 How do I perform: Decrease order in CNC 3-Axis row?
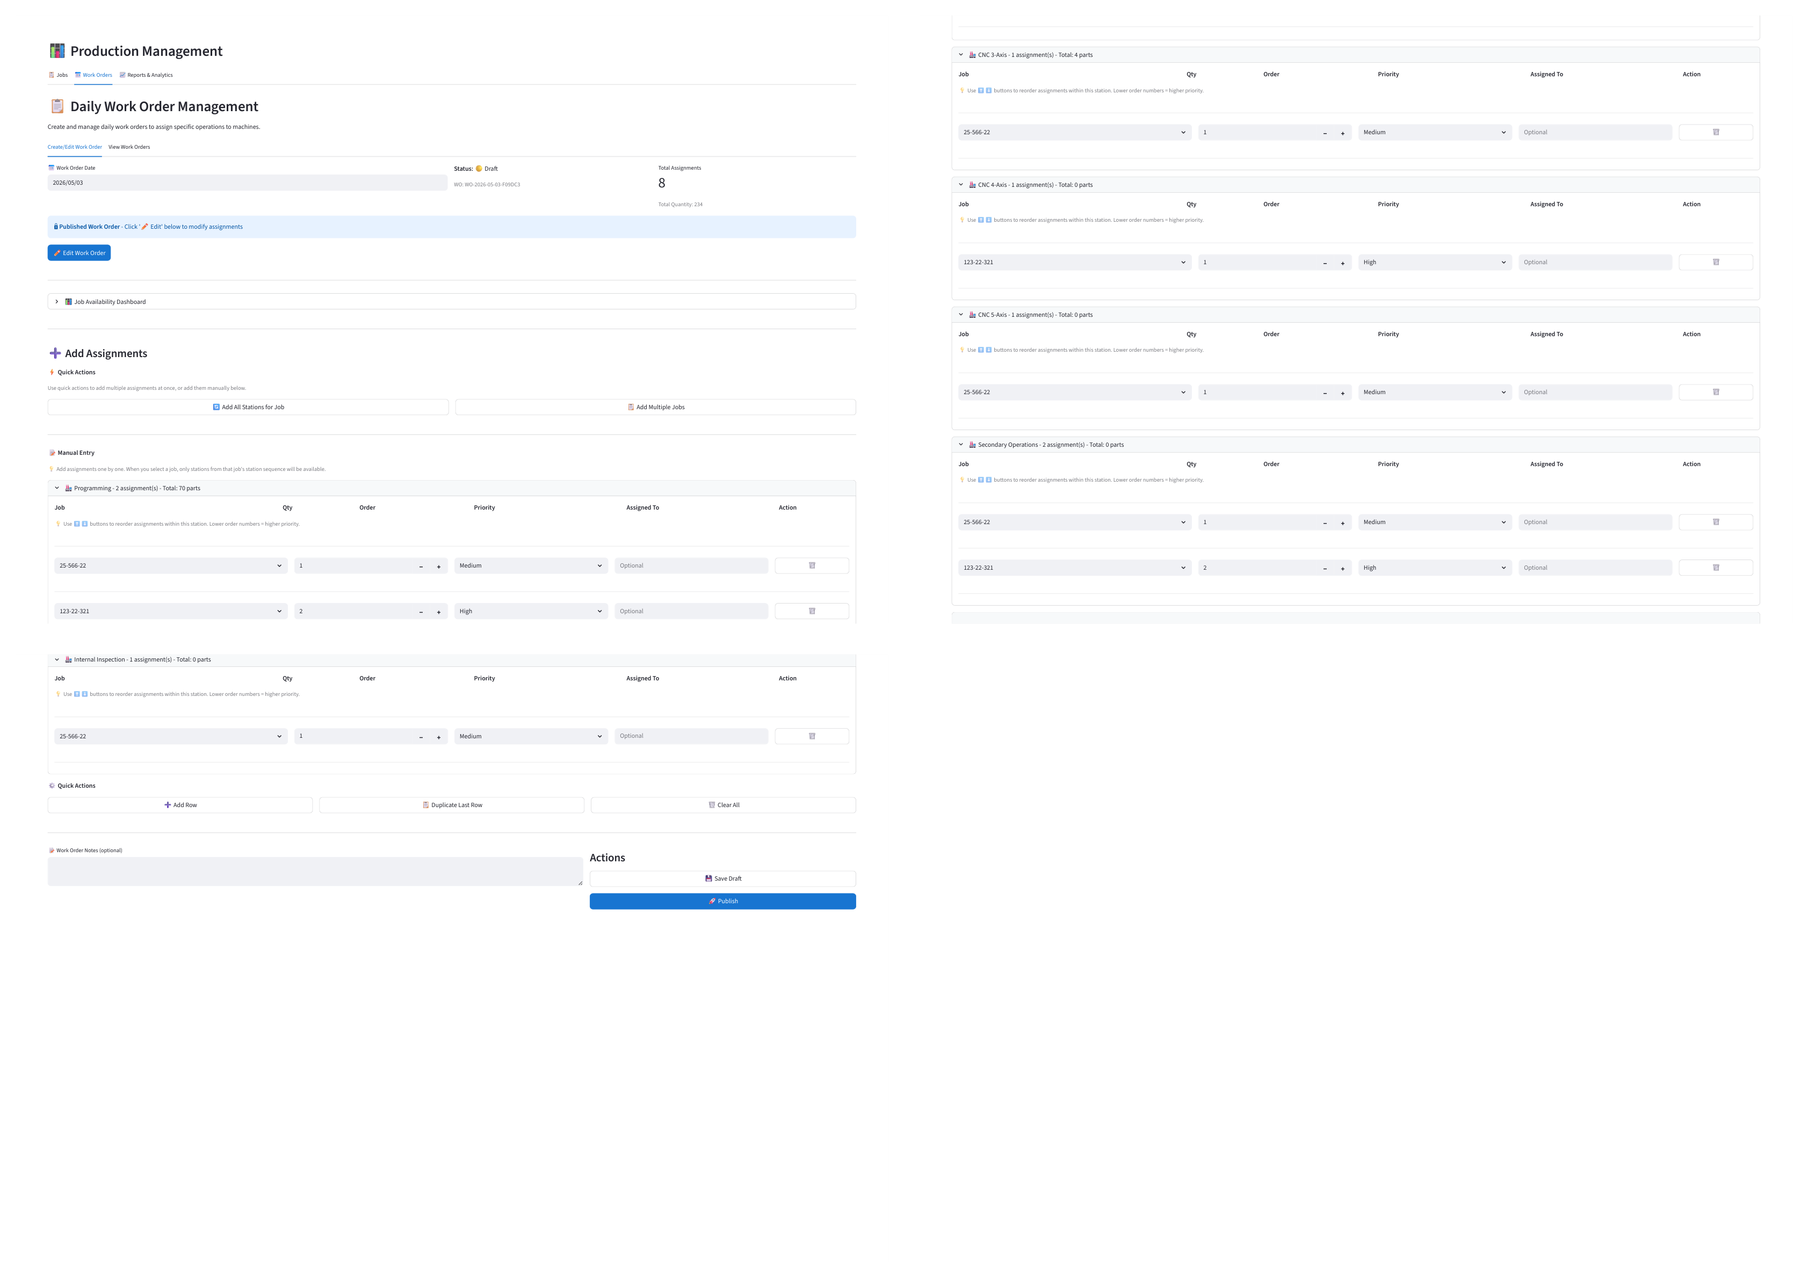pos(1325,133)
